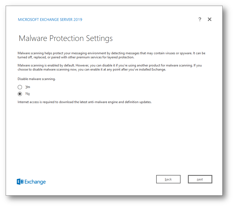Screen dimensions: 234x207
Task: Click the blue Exchange logo icon
Action: point(20,182)
